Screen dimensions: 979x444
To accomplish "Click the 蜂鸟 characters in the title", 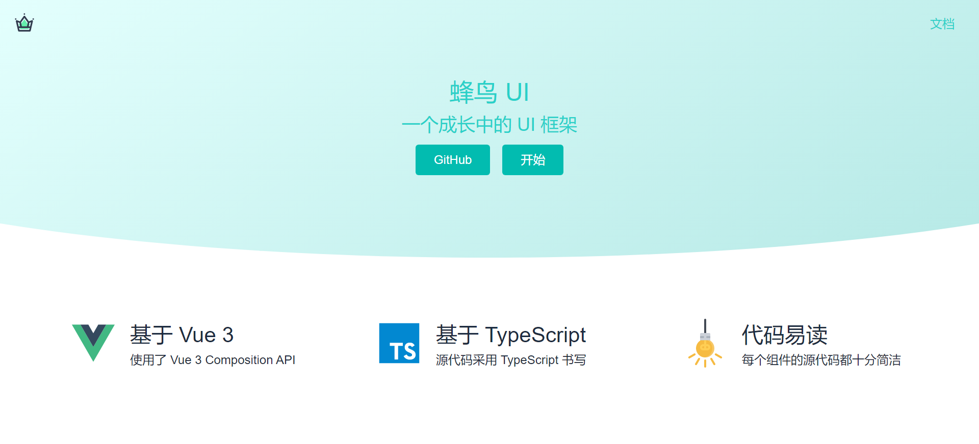I will [x=473, y=92].
